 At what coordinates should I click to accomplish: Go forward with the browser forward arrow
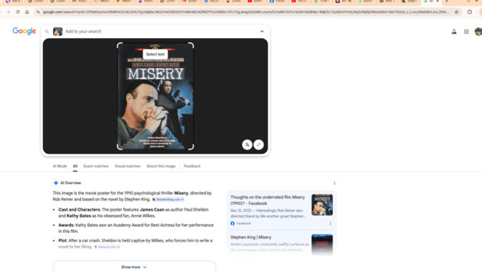tap(9, 12)
